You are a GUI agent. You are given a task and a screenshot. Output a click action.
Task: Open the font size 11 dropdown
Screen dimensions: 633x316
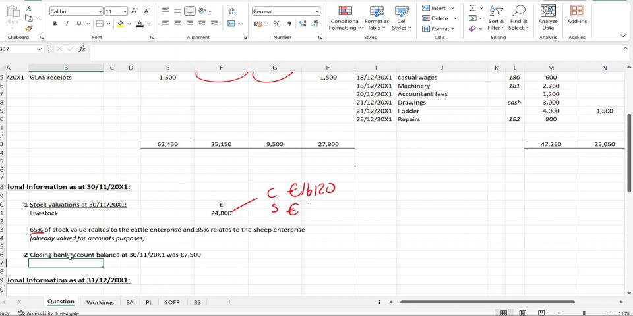[125, 11]
